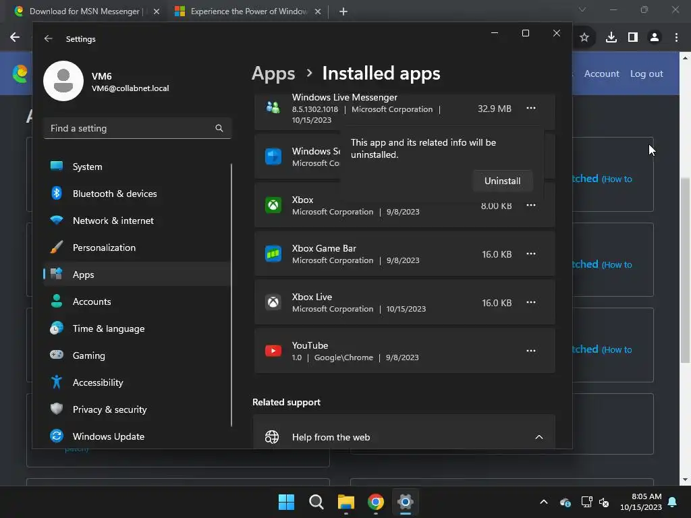The height and width of the screenshot is (518, 691).
Task: Switch to the Experience the Power of Windows tab
Action: tap(249, 11)
